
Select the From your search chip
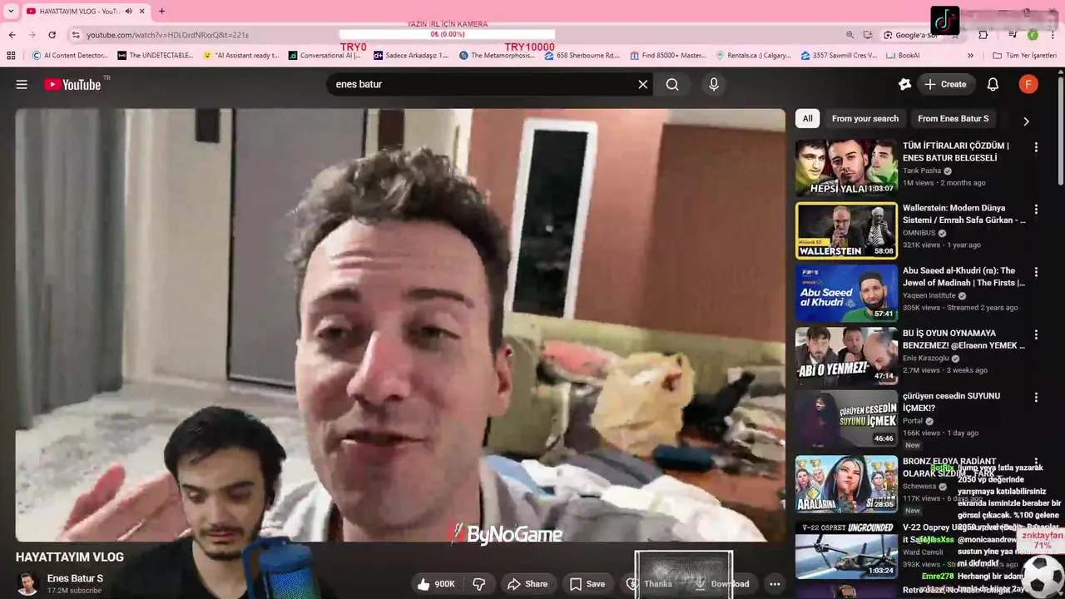click(865, 118)
